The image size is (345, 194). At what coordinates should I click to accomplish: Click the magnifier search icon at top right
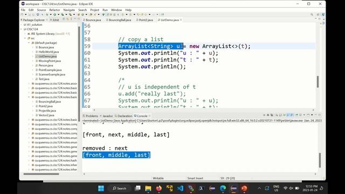(x=312, y=15)
